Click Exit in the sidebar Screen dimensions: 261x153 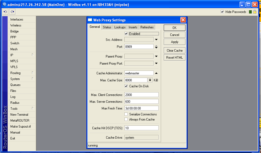(22, 138)
